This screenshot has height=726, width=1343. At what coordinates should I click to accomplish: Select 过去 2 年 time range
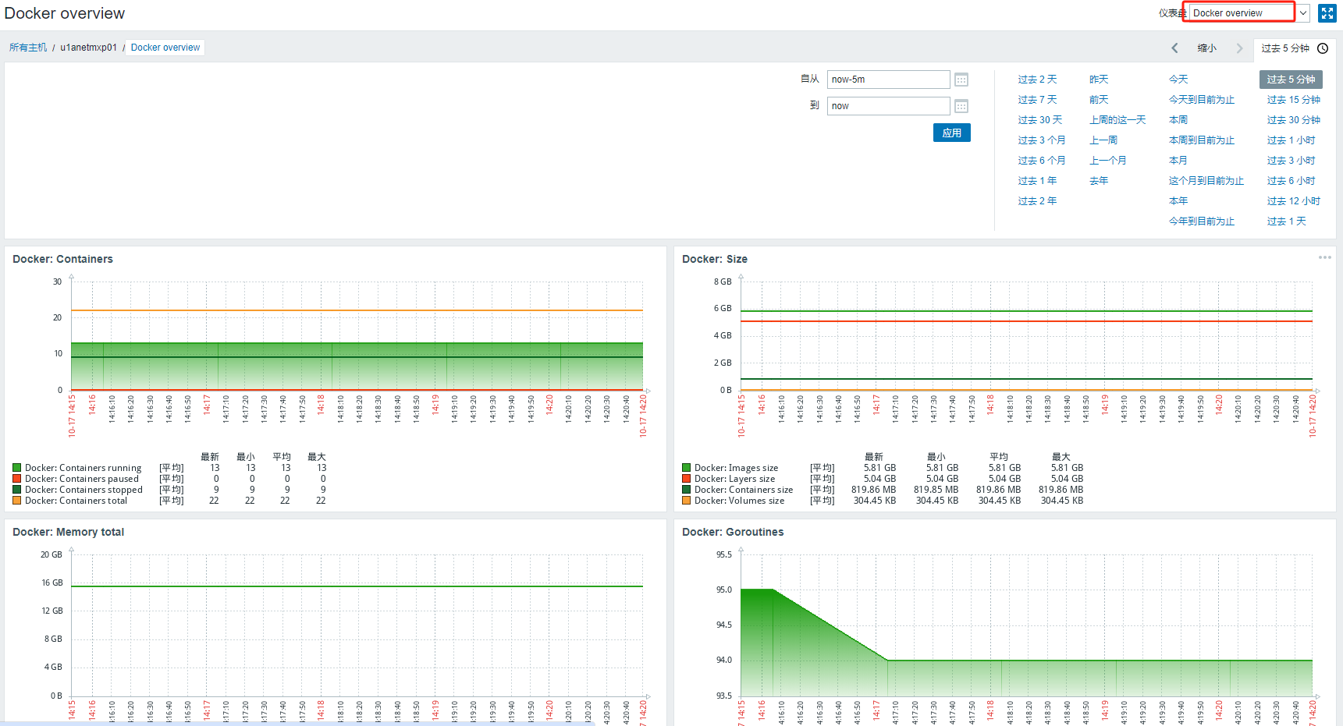click(1037, 201)
